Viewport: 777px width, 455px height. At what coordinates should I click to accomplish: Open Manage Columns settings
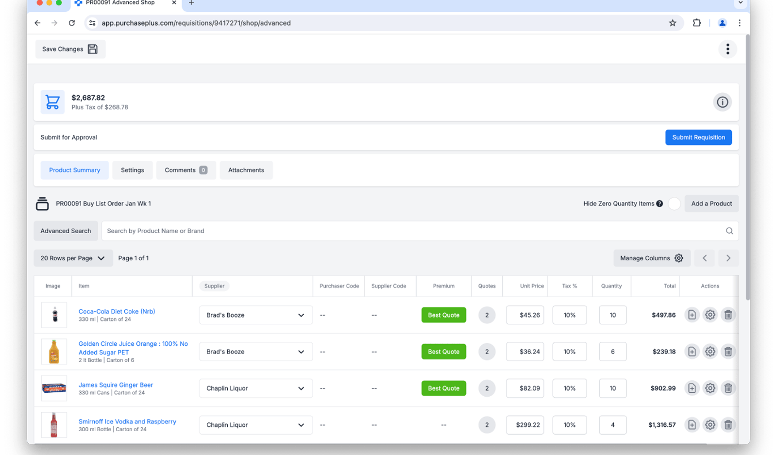coord(651,258)
